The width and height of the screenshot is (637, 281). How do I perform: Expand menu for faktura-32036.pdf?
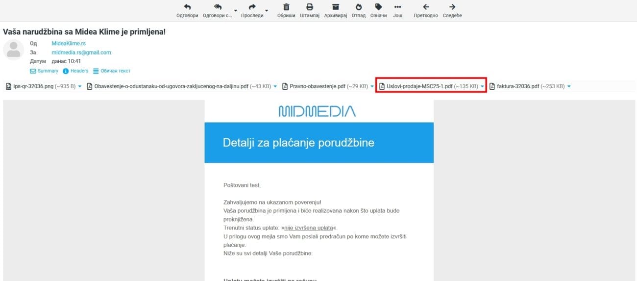569,87
